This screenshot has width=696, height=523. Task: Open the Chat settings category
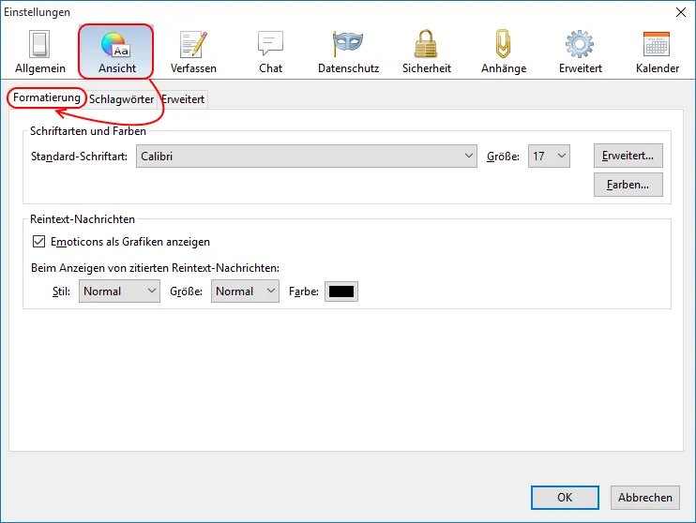(271, 52)
